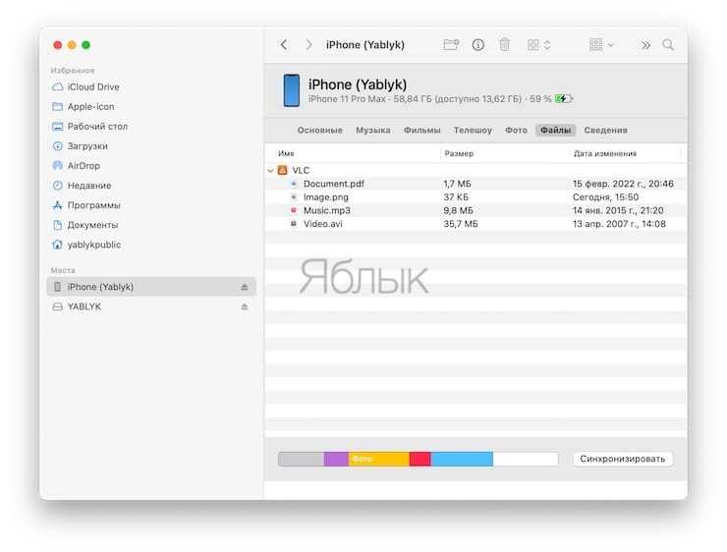The height and width of the screenshot is (552, 727).
Task: Click the Video.avi file icon
Action: pyautogui.click(x=294, y=224)
